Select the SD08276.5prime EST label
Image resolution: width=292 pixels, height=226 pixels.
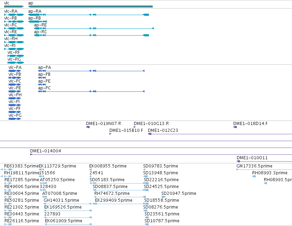(161, 207)
